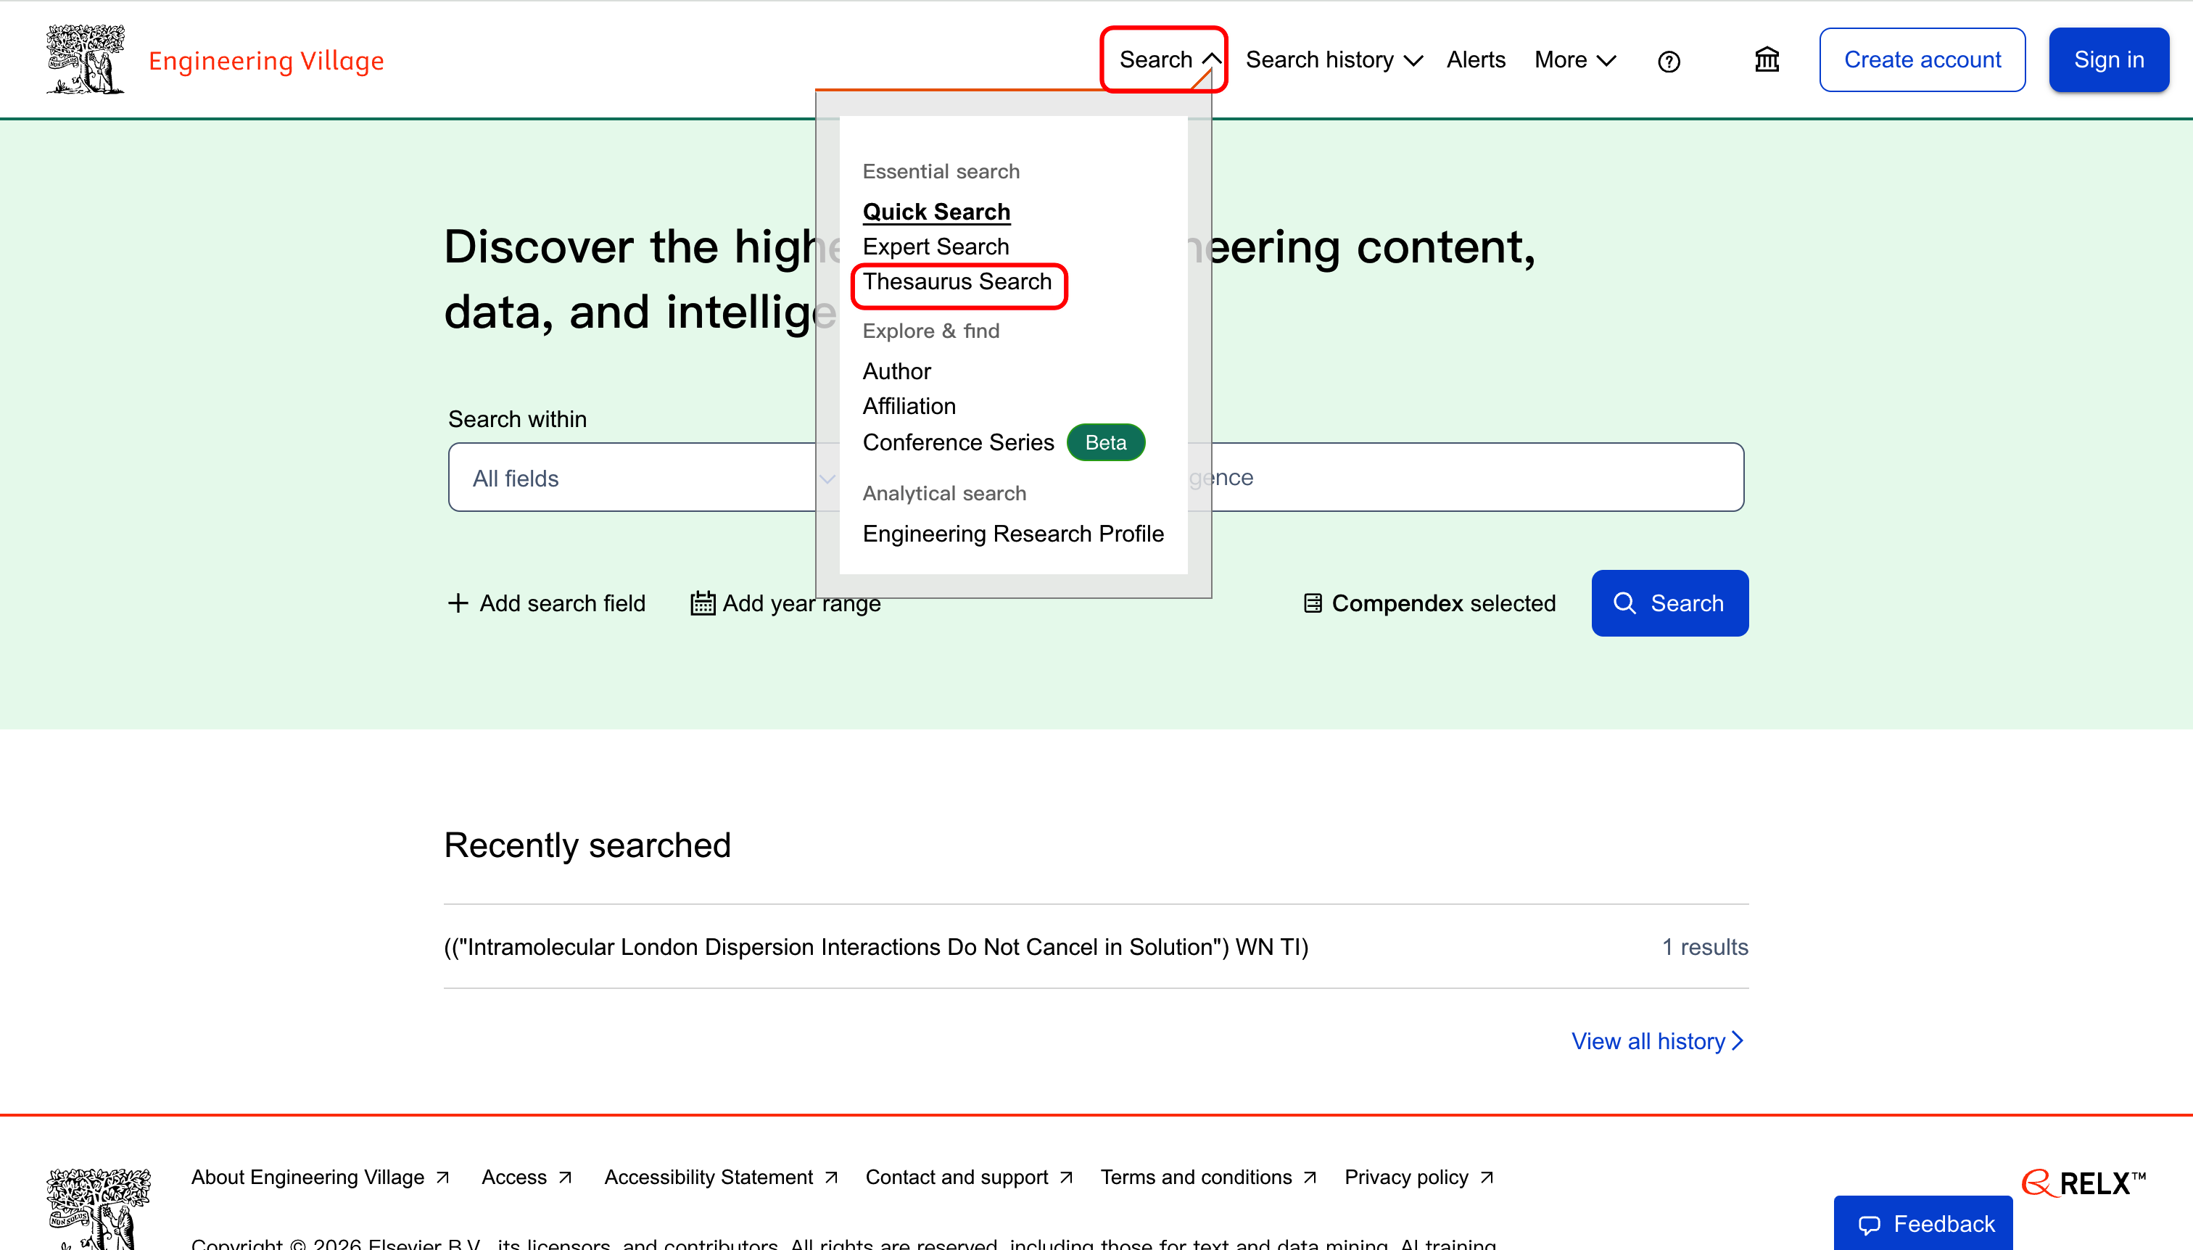
Task: Click the institution building icon
Action: [1767, 59]
